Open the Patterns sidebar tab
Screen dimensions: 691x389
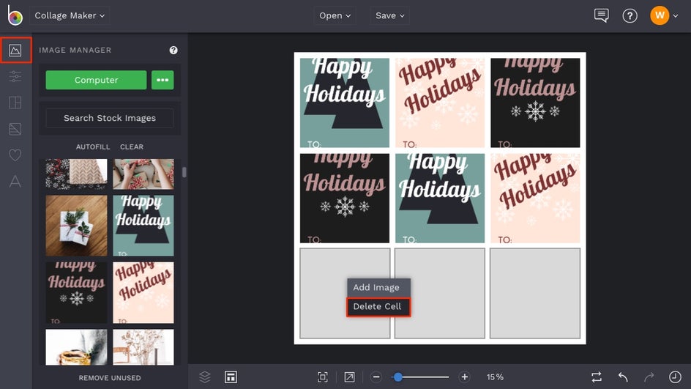pos(15,129)
